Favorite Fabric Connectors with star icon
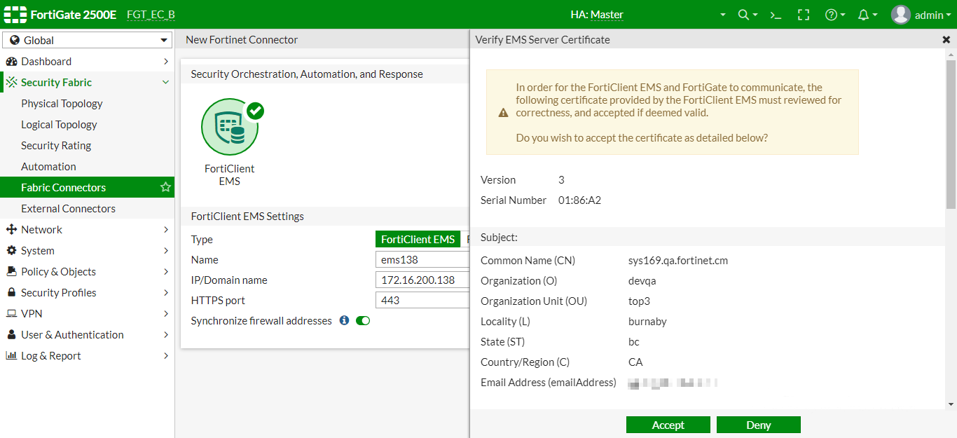This screenshot has height=438, width=957. point(165,187)
